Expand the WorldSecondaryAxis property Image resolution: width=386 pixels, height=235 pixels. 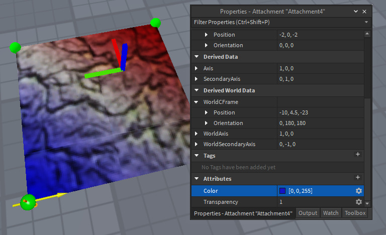pyautogui.click(x=196, y=144)
